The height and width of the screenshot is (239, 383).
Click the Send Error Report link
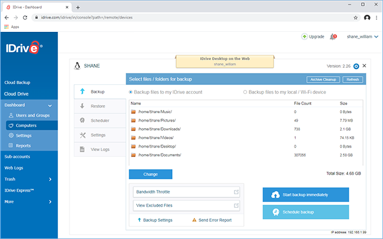click(x=215, y=220)
